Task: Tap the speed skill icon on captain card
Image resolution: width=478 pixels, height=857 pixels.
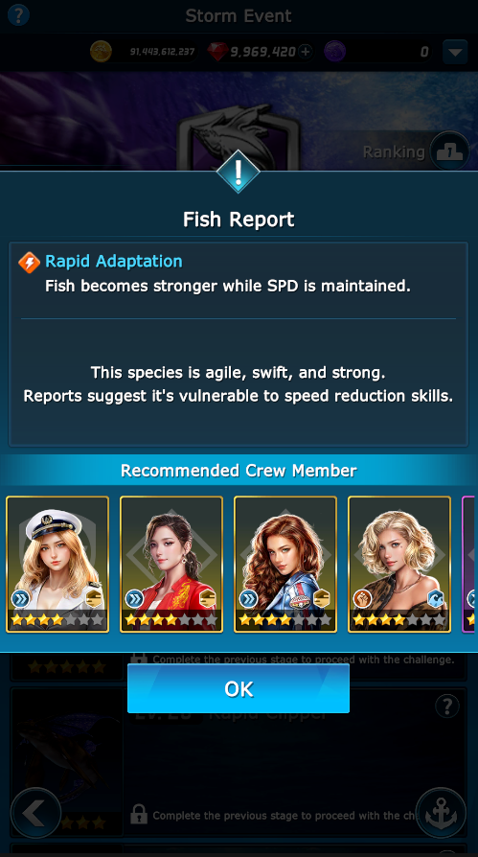Action: [x=21, y=599]
